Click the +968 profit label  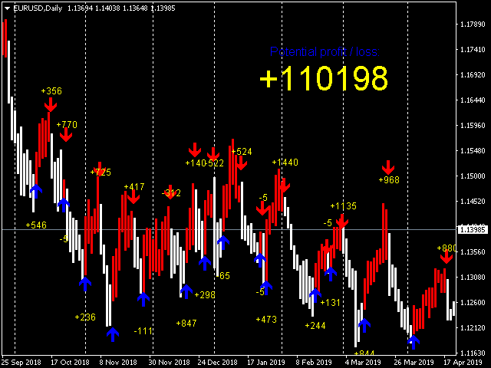click(389, 180)
